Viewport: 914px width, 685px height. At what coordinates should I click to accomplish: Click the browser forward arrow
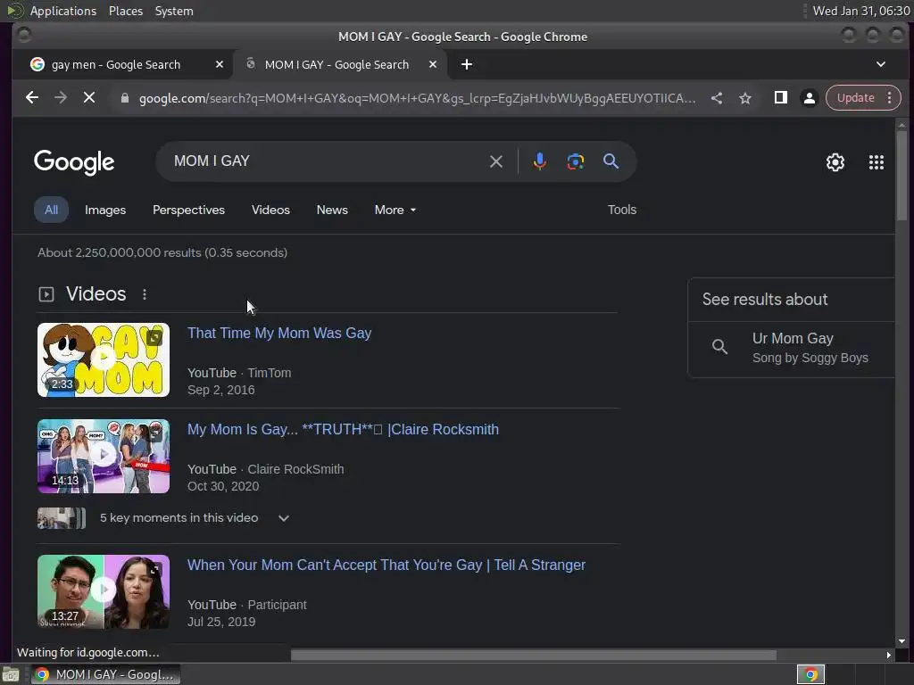click(61, 98)
